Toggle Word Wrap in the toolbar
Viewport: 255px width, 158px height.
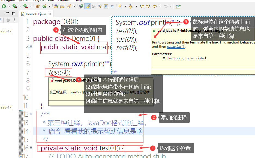coord(100,6)
